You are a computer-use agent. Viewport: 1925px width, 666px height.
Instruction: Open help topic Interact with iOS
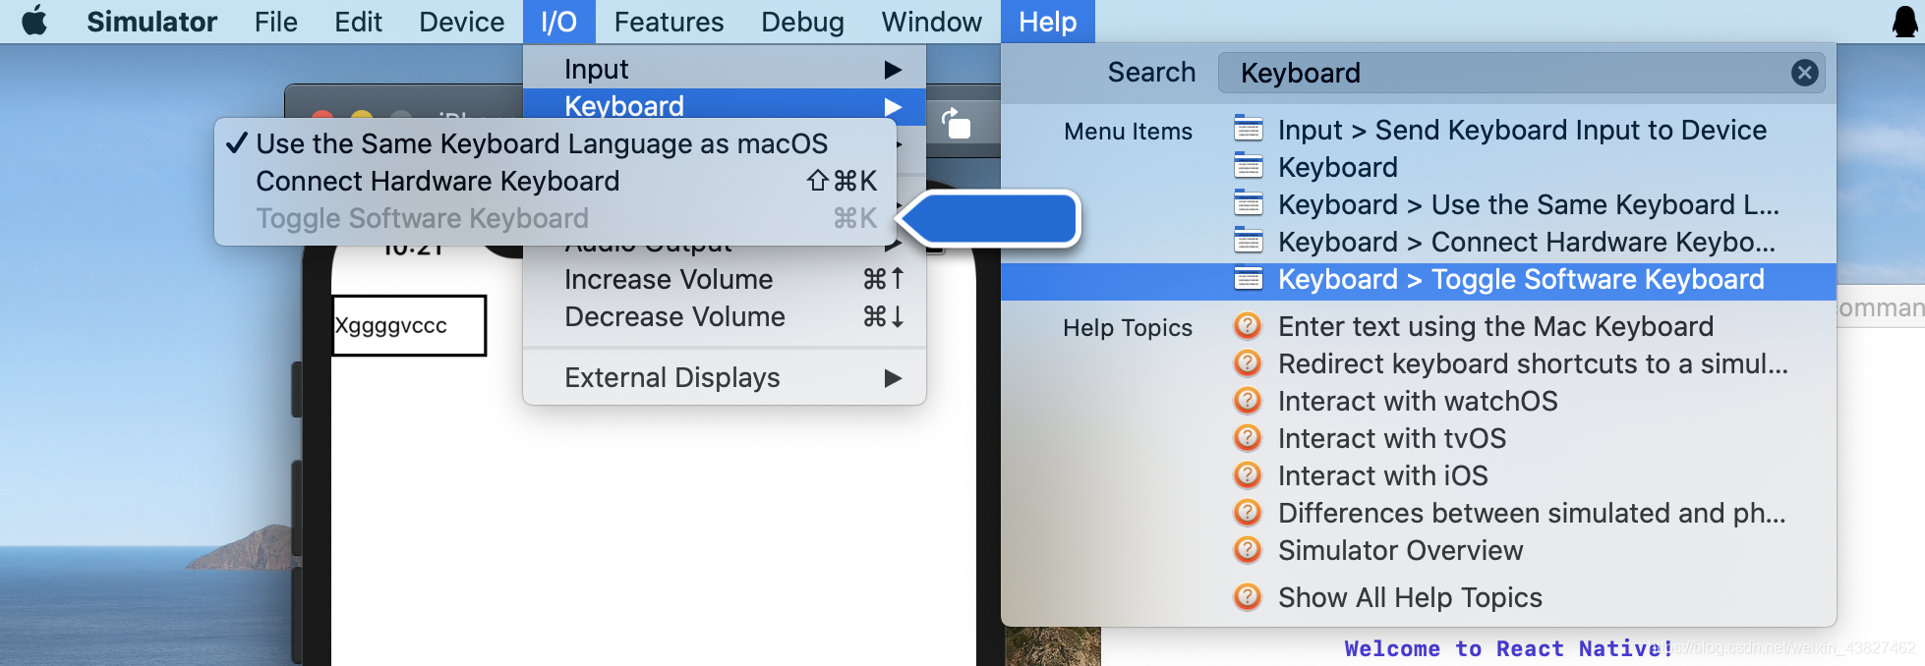click(x=1382, y=475)
